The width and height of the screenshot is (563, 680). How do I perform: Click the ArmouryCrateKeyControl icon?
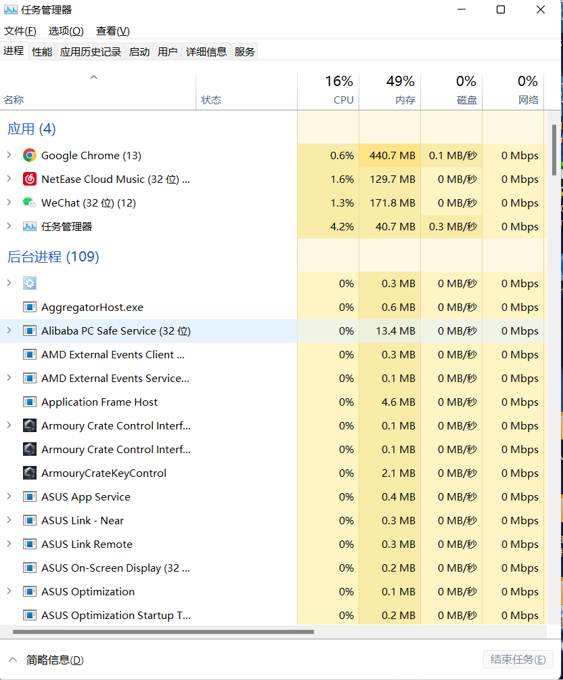(x=30, y=473)
